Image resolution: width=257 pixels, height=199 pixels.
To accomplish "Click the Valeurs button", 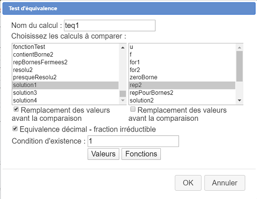I will (x=103, y=154).
